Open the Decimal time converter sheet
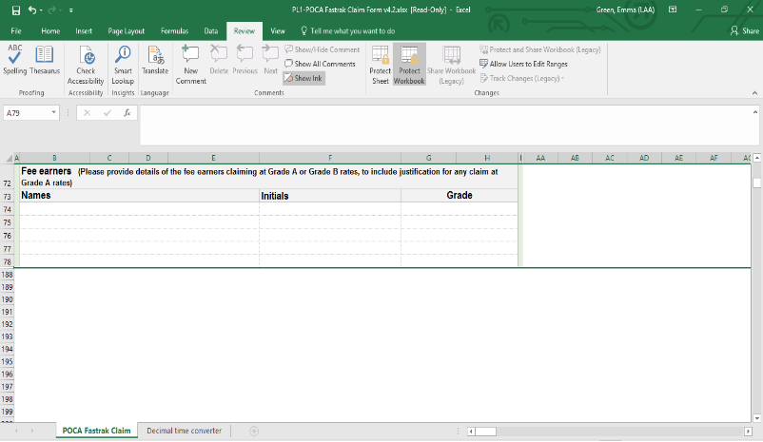Viewport: 763px width, 442px height. [x=184, y=431]
